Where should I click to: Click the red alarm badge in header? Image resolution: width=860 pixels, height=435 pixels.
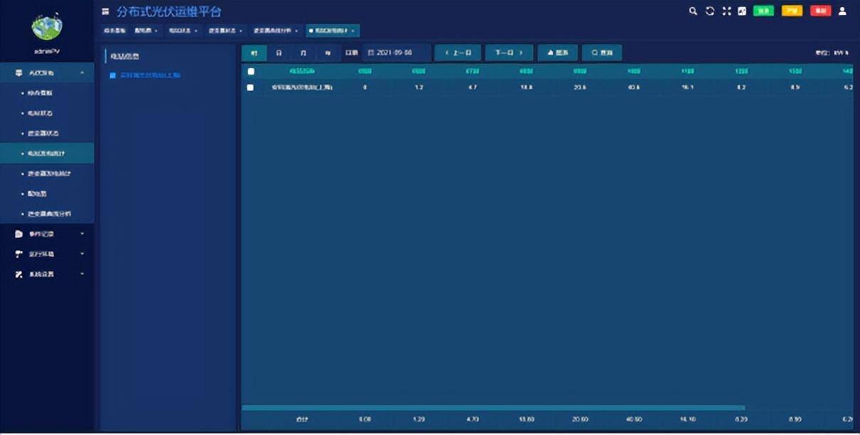coord(820,11)
